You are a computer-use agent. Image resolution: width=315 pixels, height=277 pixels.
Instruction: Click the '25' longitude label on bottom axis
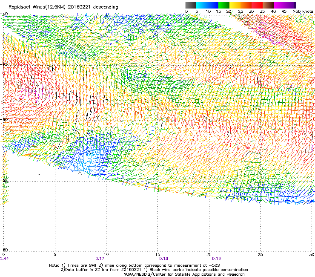click(260, 255)
